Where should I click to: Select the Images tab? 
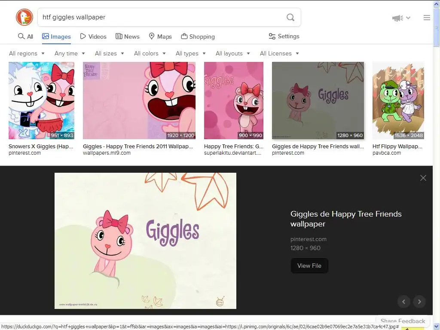[56, 37]
